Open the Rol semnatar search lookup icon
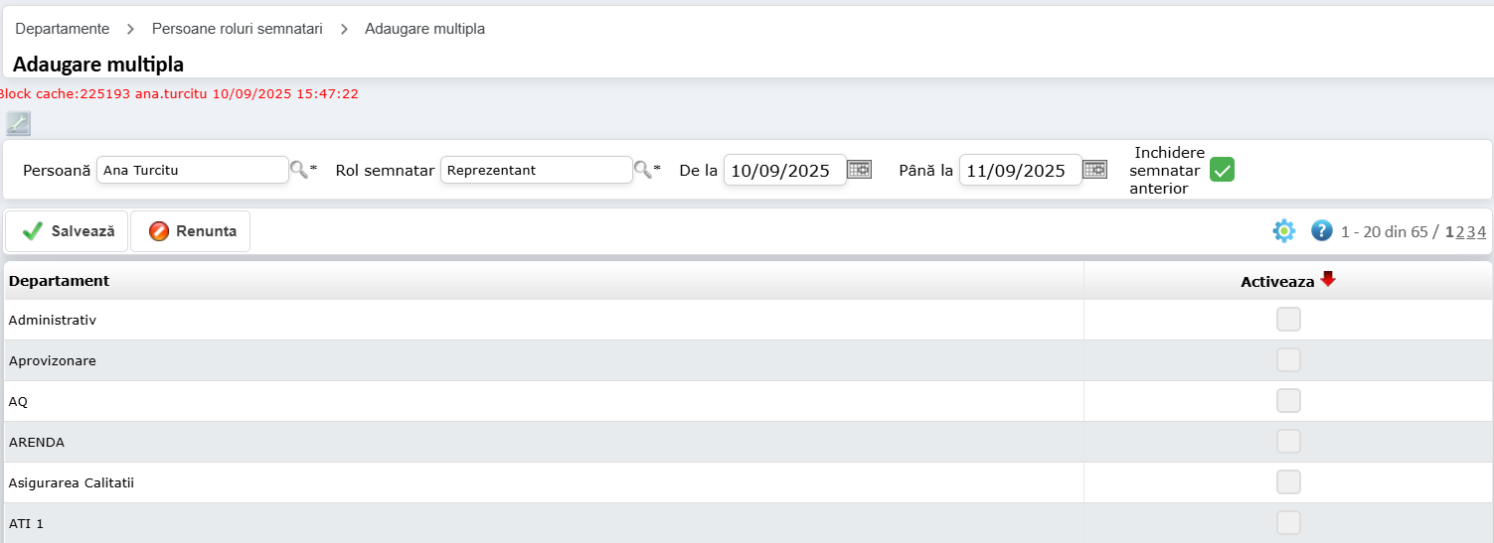This screenshot has height=543, width=1494. pyautogui.click(x=643, y=170)
